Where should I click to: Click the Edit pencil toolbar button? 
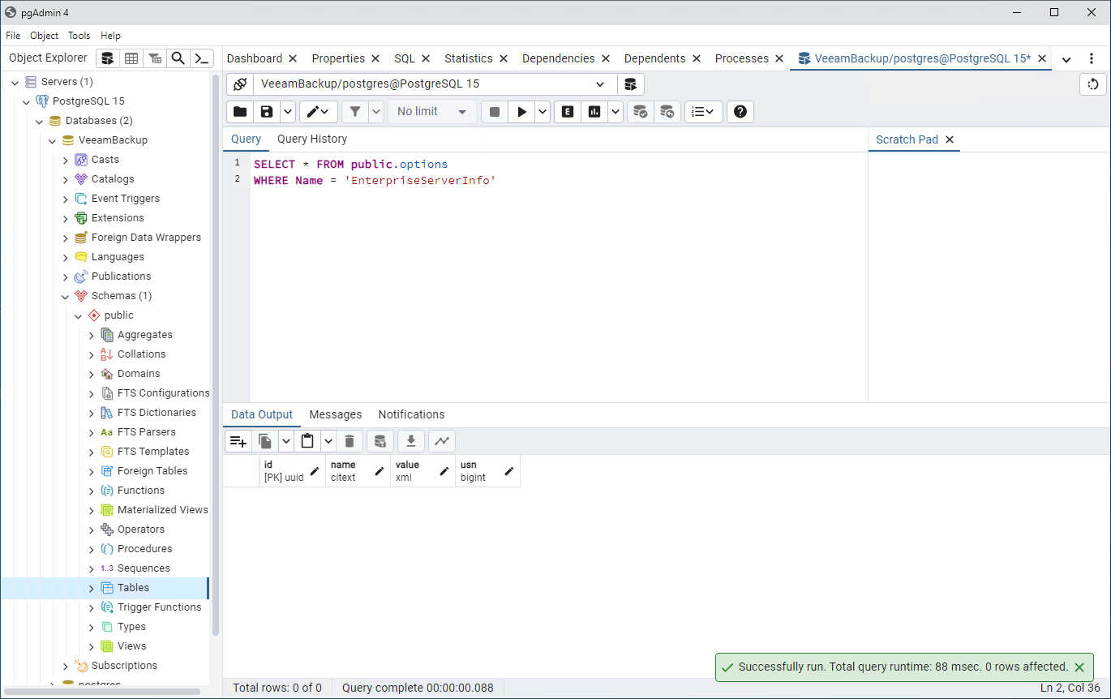(x=319, y=112)
